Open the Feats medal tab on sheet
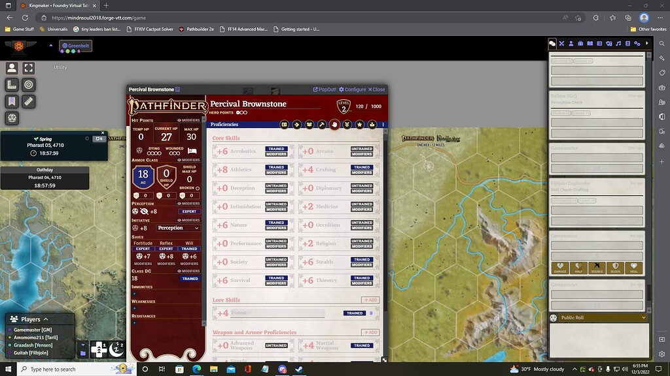Image resolution: width=670 pixels, height=376 pixels. click(347, 125)
